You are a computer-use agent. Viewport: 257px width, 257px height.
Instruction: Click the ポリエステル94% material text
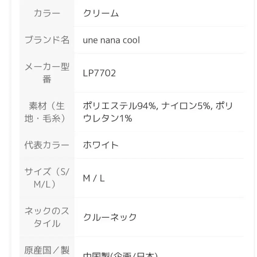point(120,106)
